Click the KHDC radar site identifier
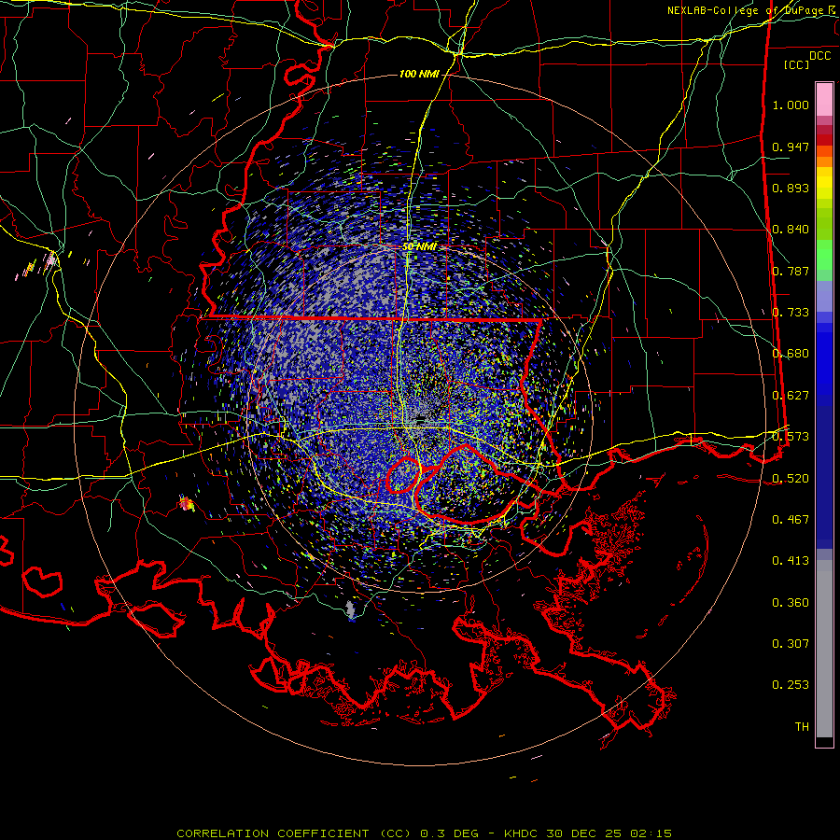 (x=523, y=833)
